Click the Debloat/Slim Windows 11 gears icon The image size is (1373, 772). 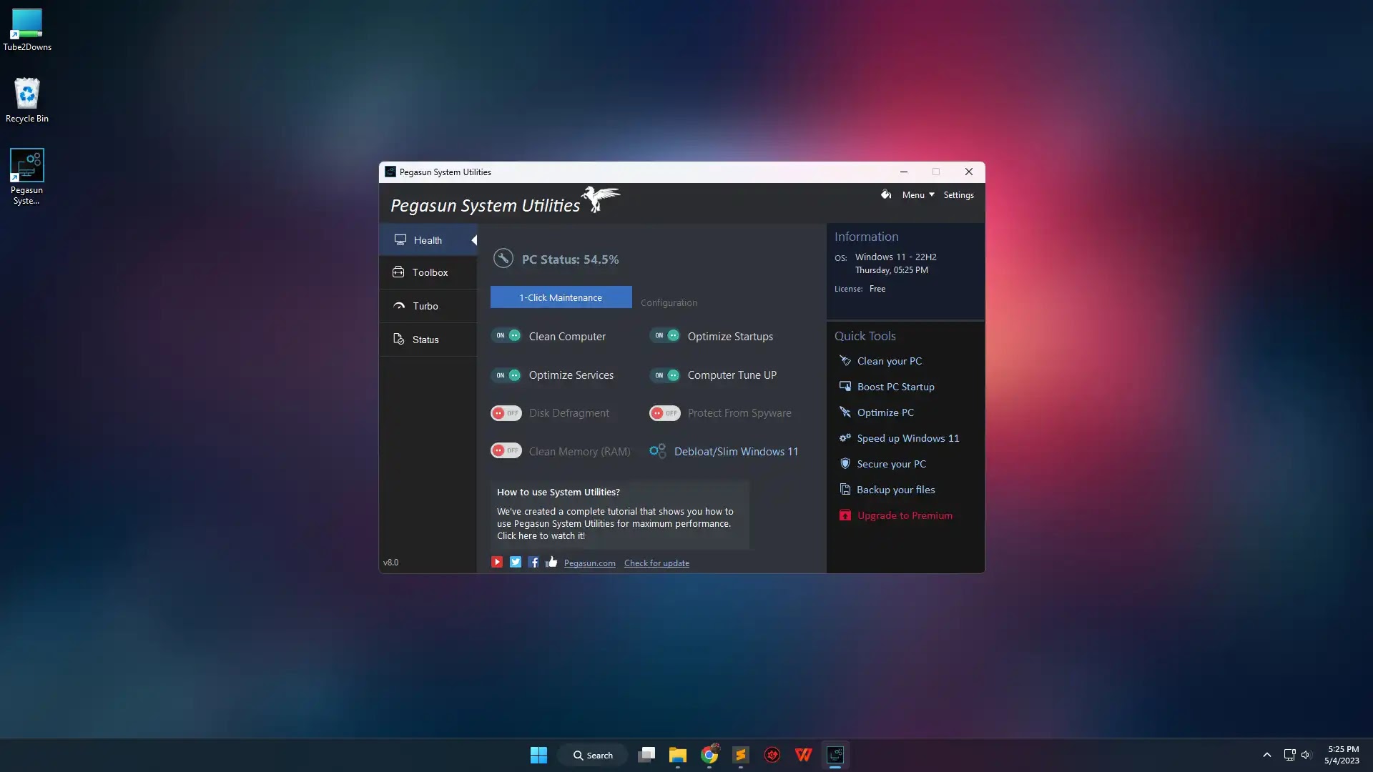[x=657, y=451]
